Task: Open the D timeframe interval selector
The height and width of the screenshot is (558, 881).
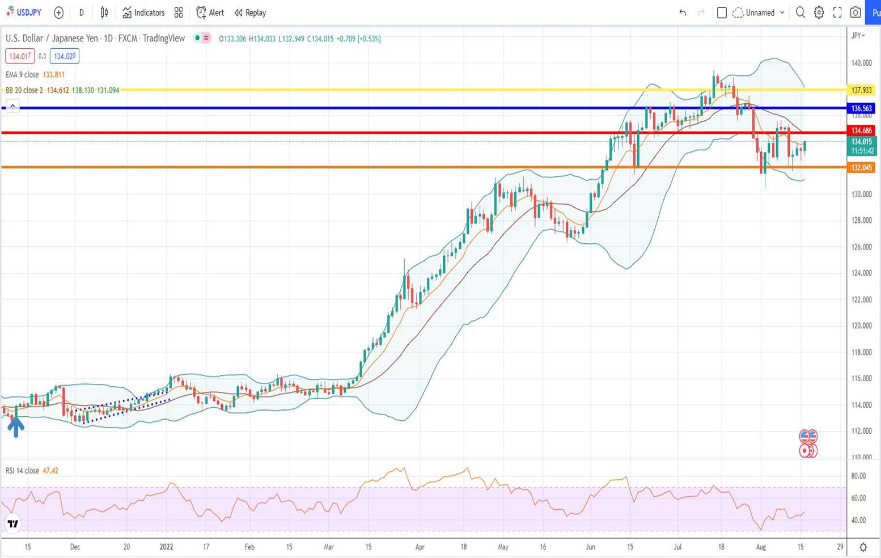Action: point(81,12)
